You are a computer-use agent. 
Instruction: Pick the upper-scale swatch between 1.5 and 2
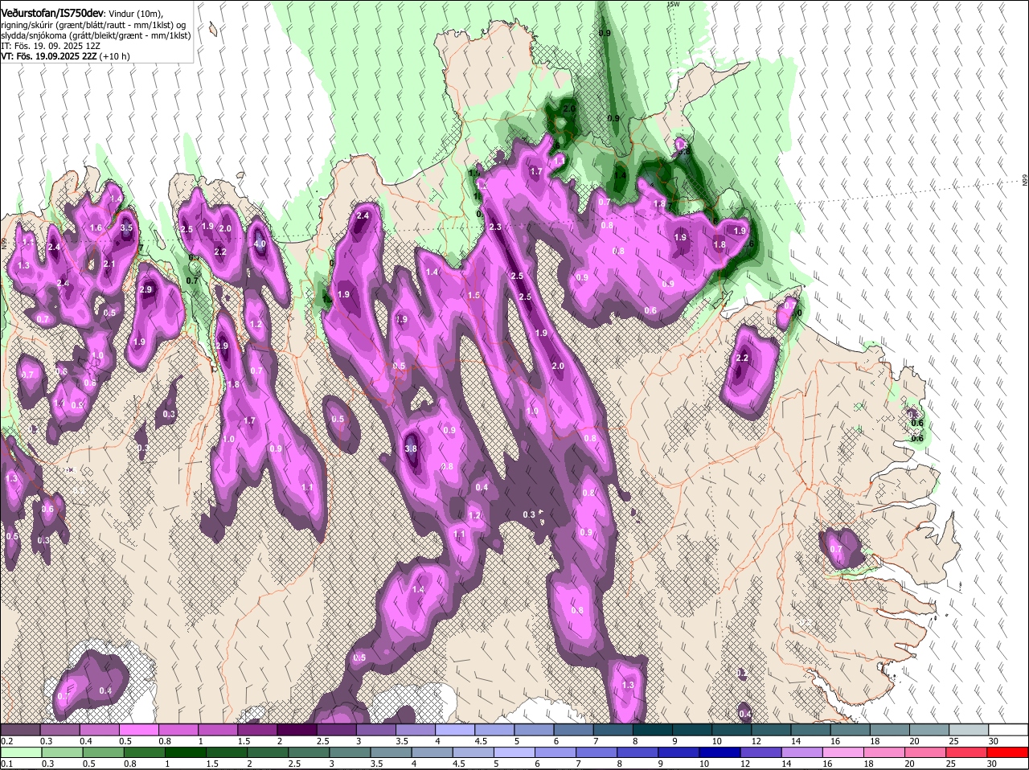click(256, 729)
